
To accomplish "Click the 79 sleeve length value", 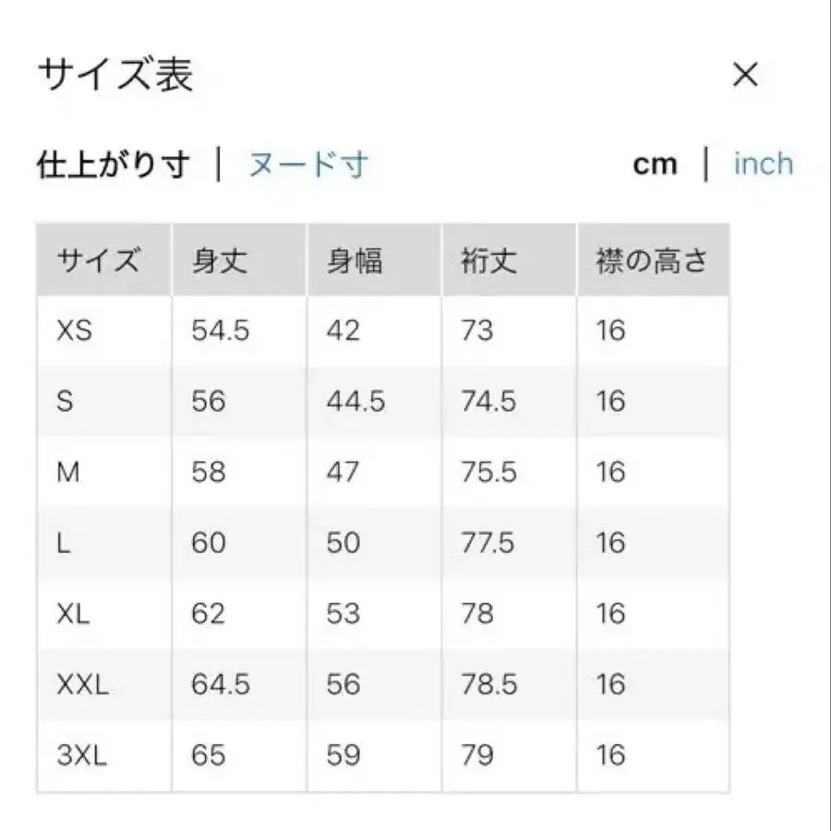I will click(x=478, y=756).
